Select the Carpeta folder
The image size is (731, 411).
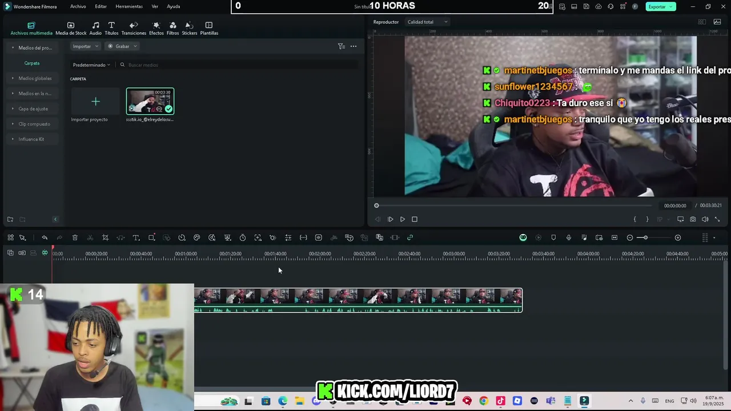(x=32, y=63)
